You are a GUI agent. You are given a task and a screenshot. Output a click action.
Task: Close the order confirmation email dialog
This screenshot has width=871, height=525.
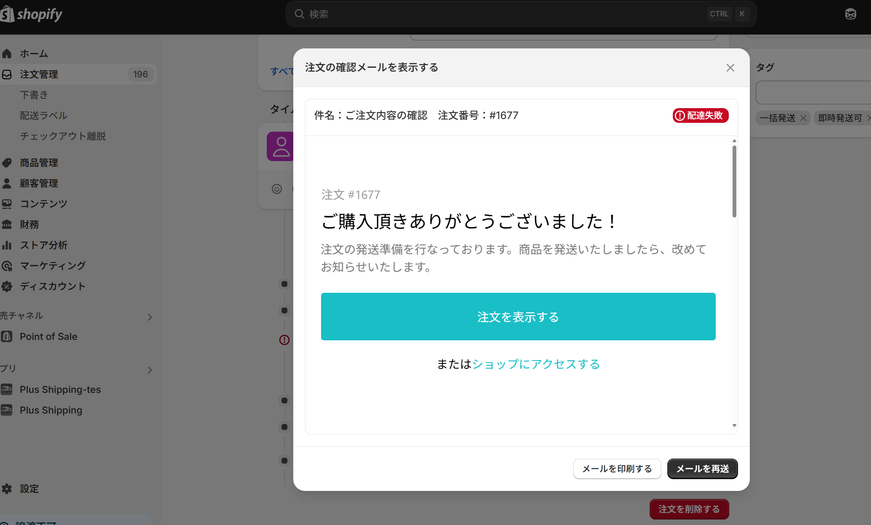(730, 68)
